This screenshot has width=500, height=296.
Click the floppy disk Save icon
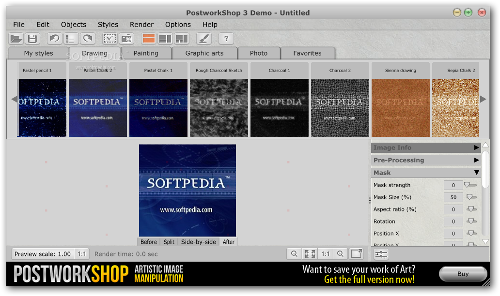[32, 39]
